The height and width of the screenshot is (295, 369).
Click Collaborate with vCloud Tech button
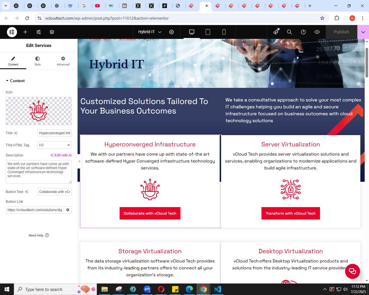(x=150, y=213)
